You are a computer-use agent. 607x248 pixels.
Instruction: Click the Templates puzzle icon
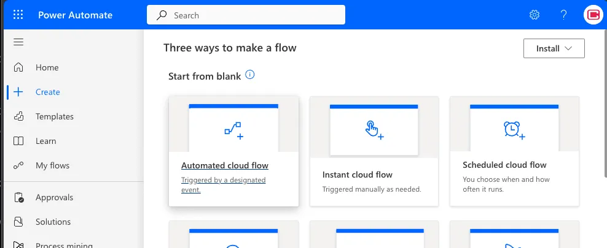[18, 116]
